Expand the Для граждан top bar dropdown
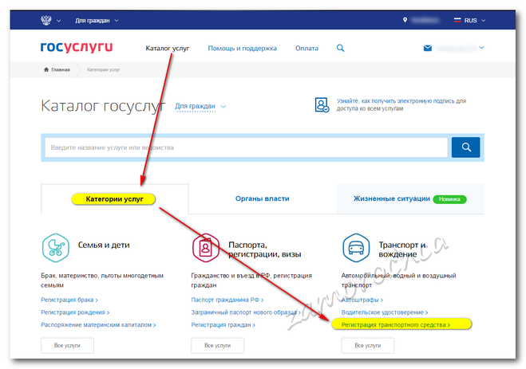The image size is (526, 369). pos(97,19)
